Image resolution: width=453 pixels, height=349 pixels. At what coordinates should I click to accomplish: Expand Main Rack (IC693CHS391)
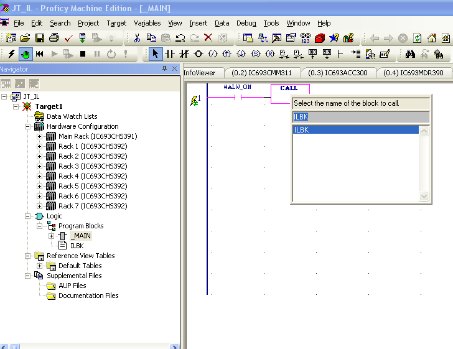(39, 136)
